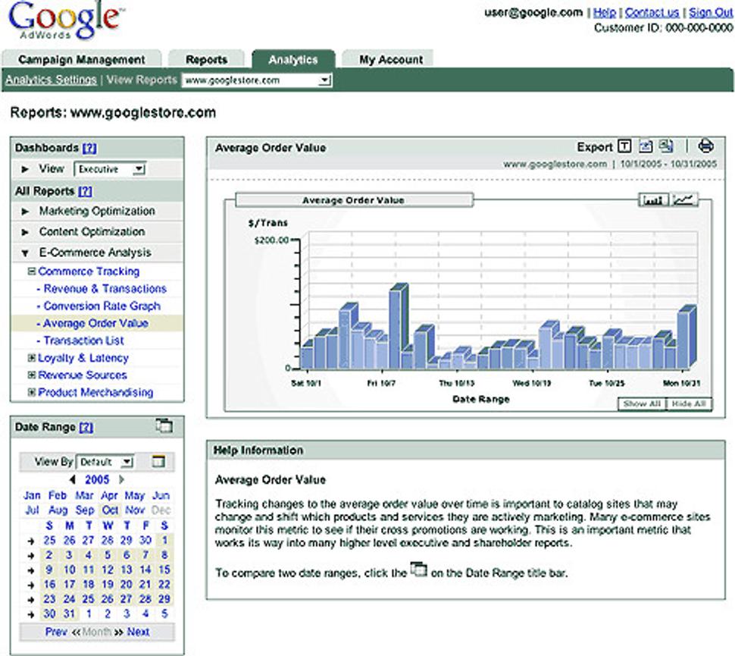The image size is (735, 656).
Task: Open Transaction List report
Action: point(83,341)
